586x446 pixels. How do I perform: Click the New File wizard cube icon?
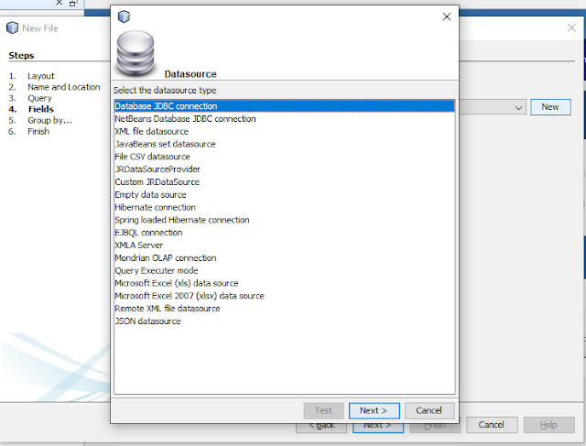[12, 27]
